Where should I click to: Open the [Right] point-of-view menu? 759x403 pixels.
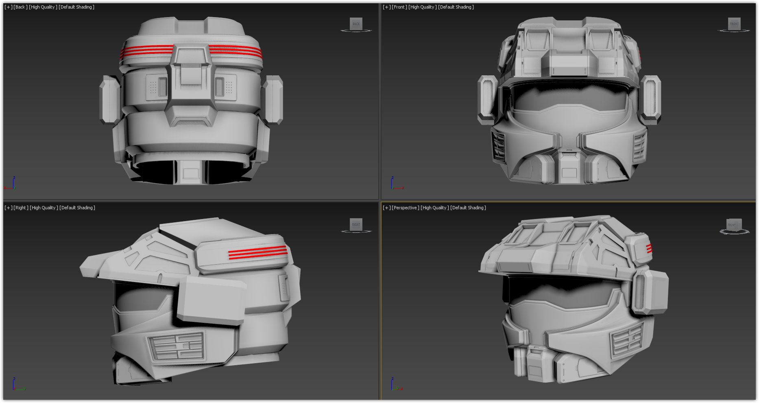(x=21, y=208)
